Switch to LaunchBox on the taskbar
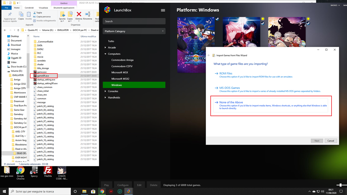Viewport: 347px width, 195px height. [x=129, y=191]
